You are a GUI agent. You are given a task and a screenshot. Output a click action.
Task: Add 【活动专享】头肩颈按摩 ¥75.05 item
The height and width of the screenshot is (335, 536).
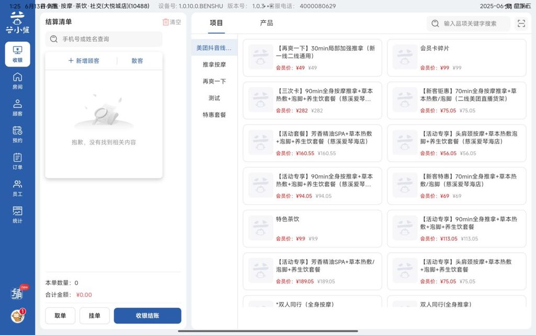pos(456,272)
